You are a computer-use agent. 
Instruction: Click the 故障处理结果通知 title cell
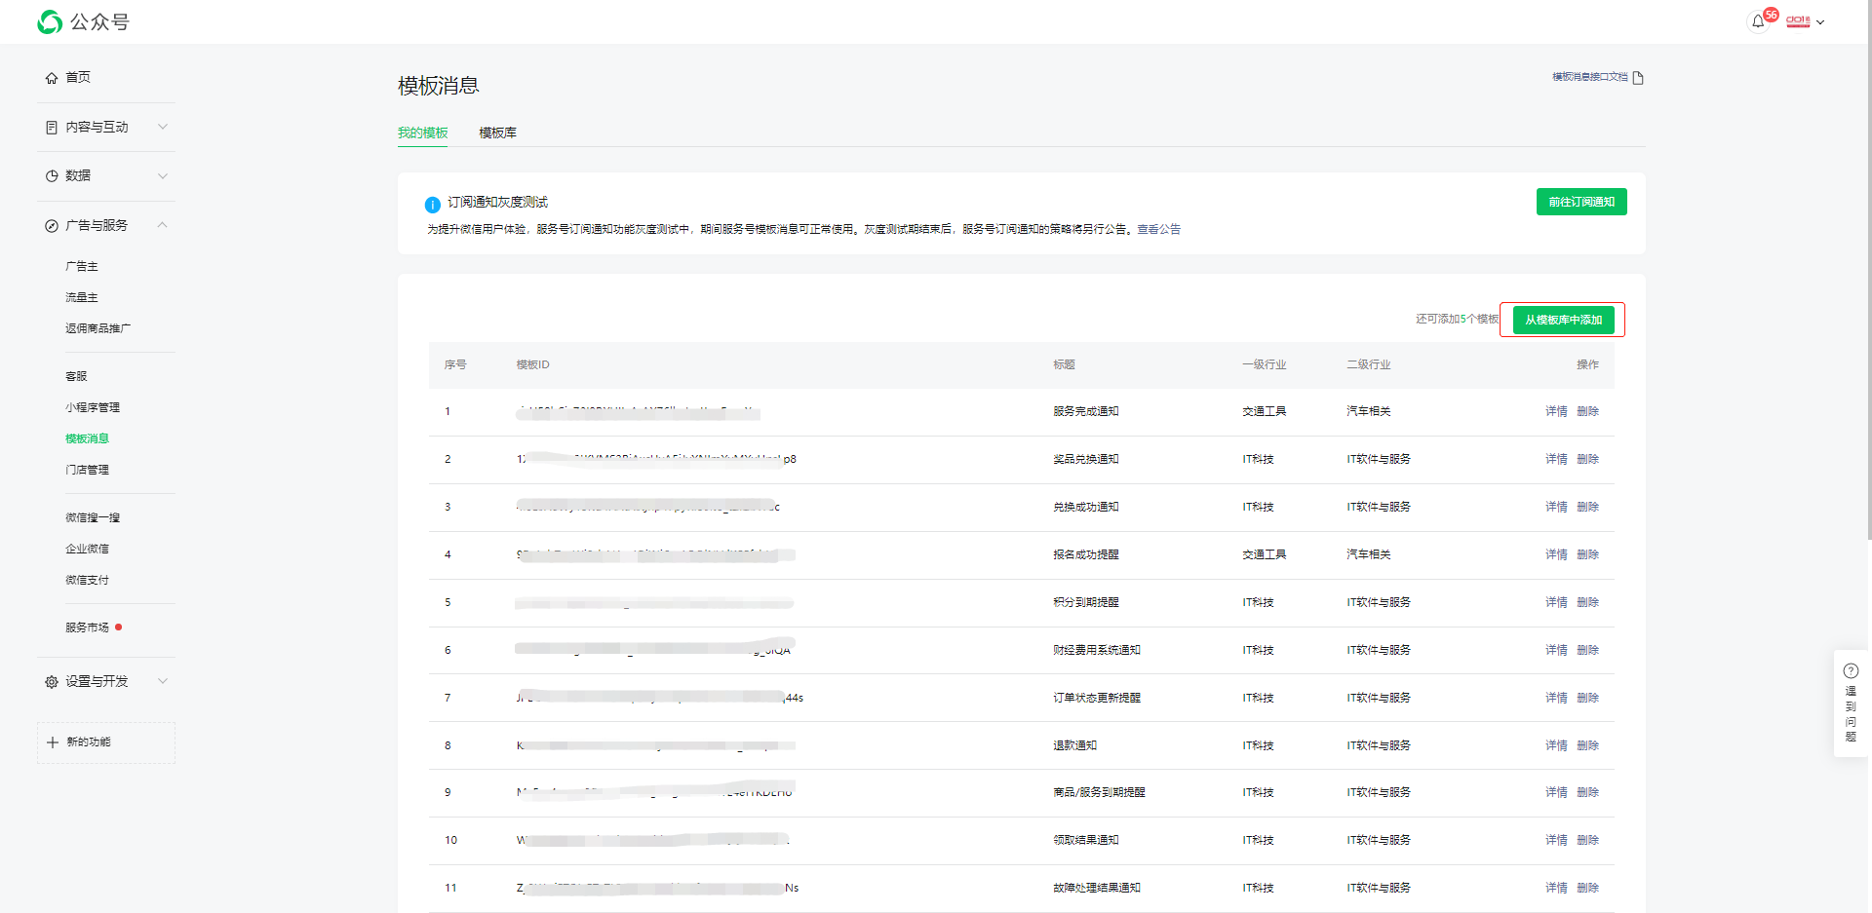click(1097, 888)
